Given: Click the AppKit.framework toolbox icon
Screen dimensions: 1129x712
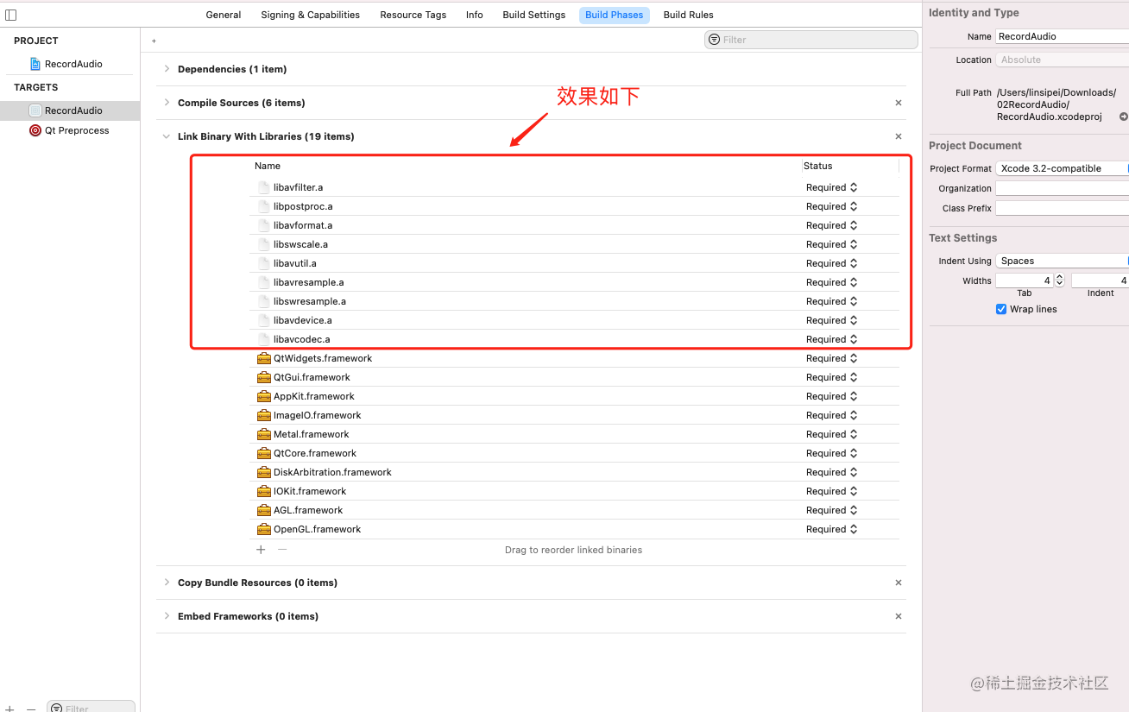Looking at the screenshot, I should pyautogui.click(x=264, y=396).
